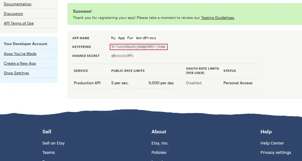302x161 pixels.
Task: Open the Help Center footer link
Action: tap(272, 143)
